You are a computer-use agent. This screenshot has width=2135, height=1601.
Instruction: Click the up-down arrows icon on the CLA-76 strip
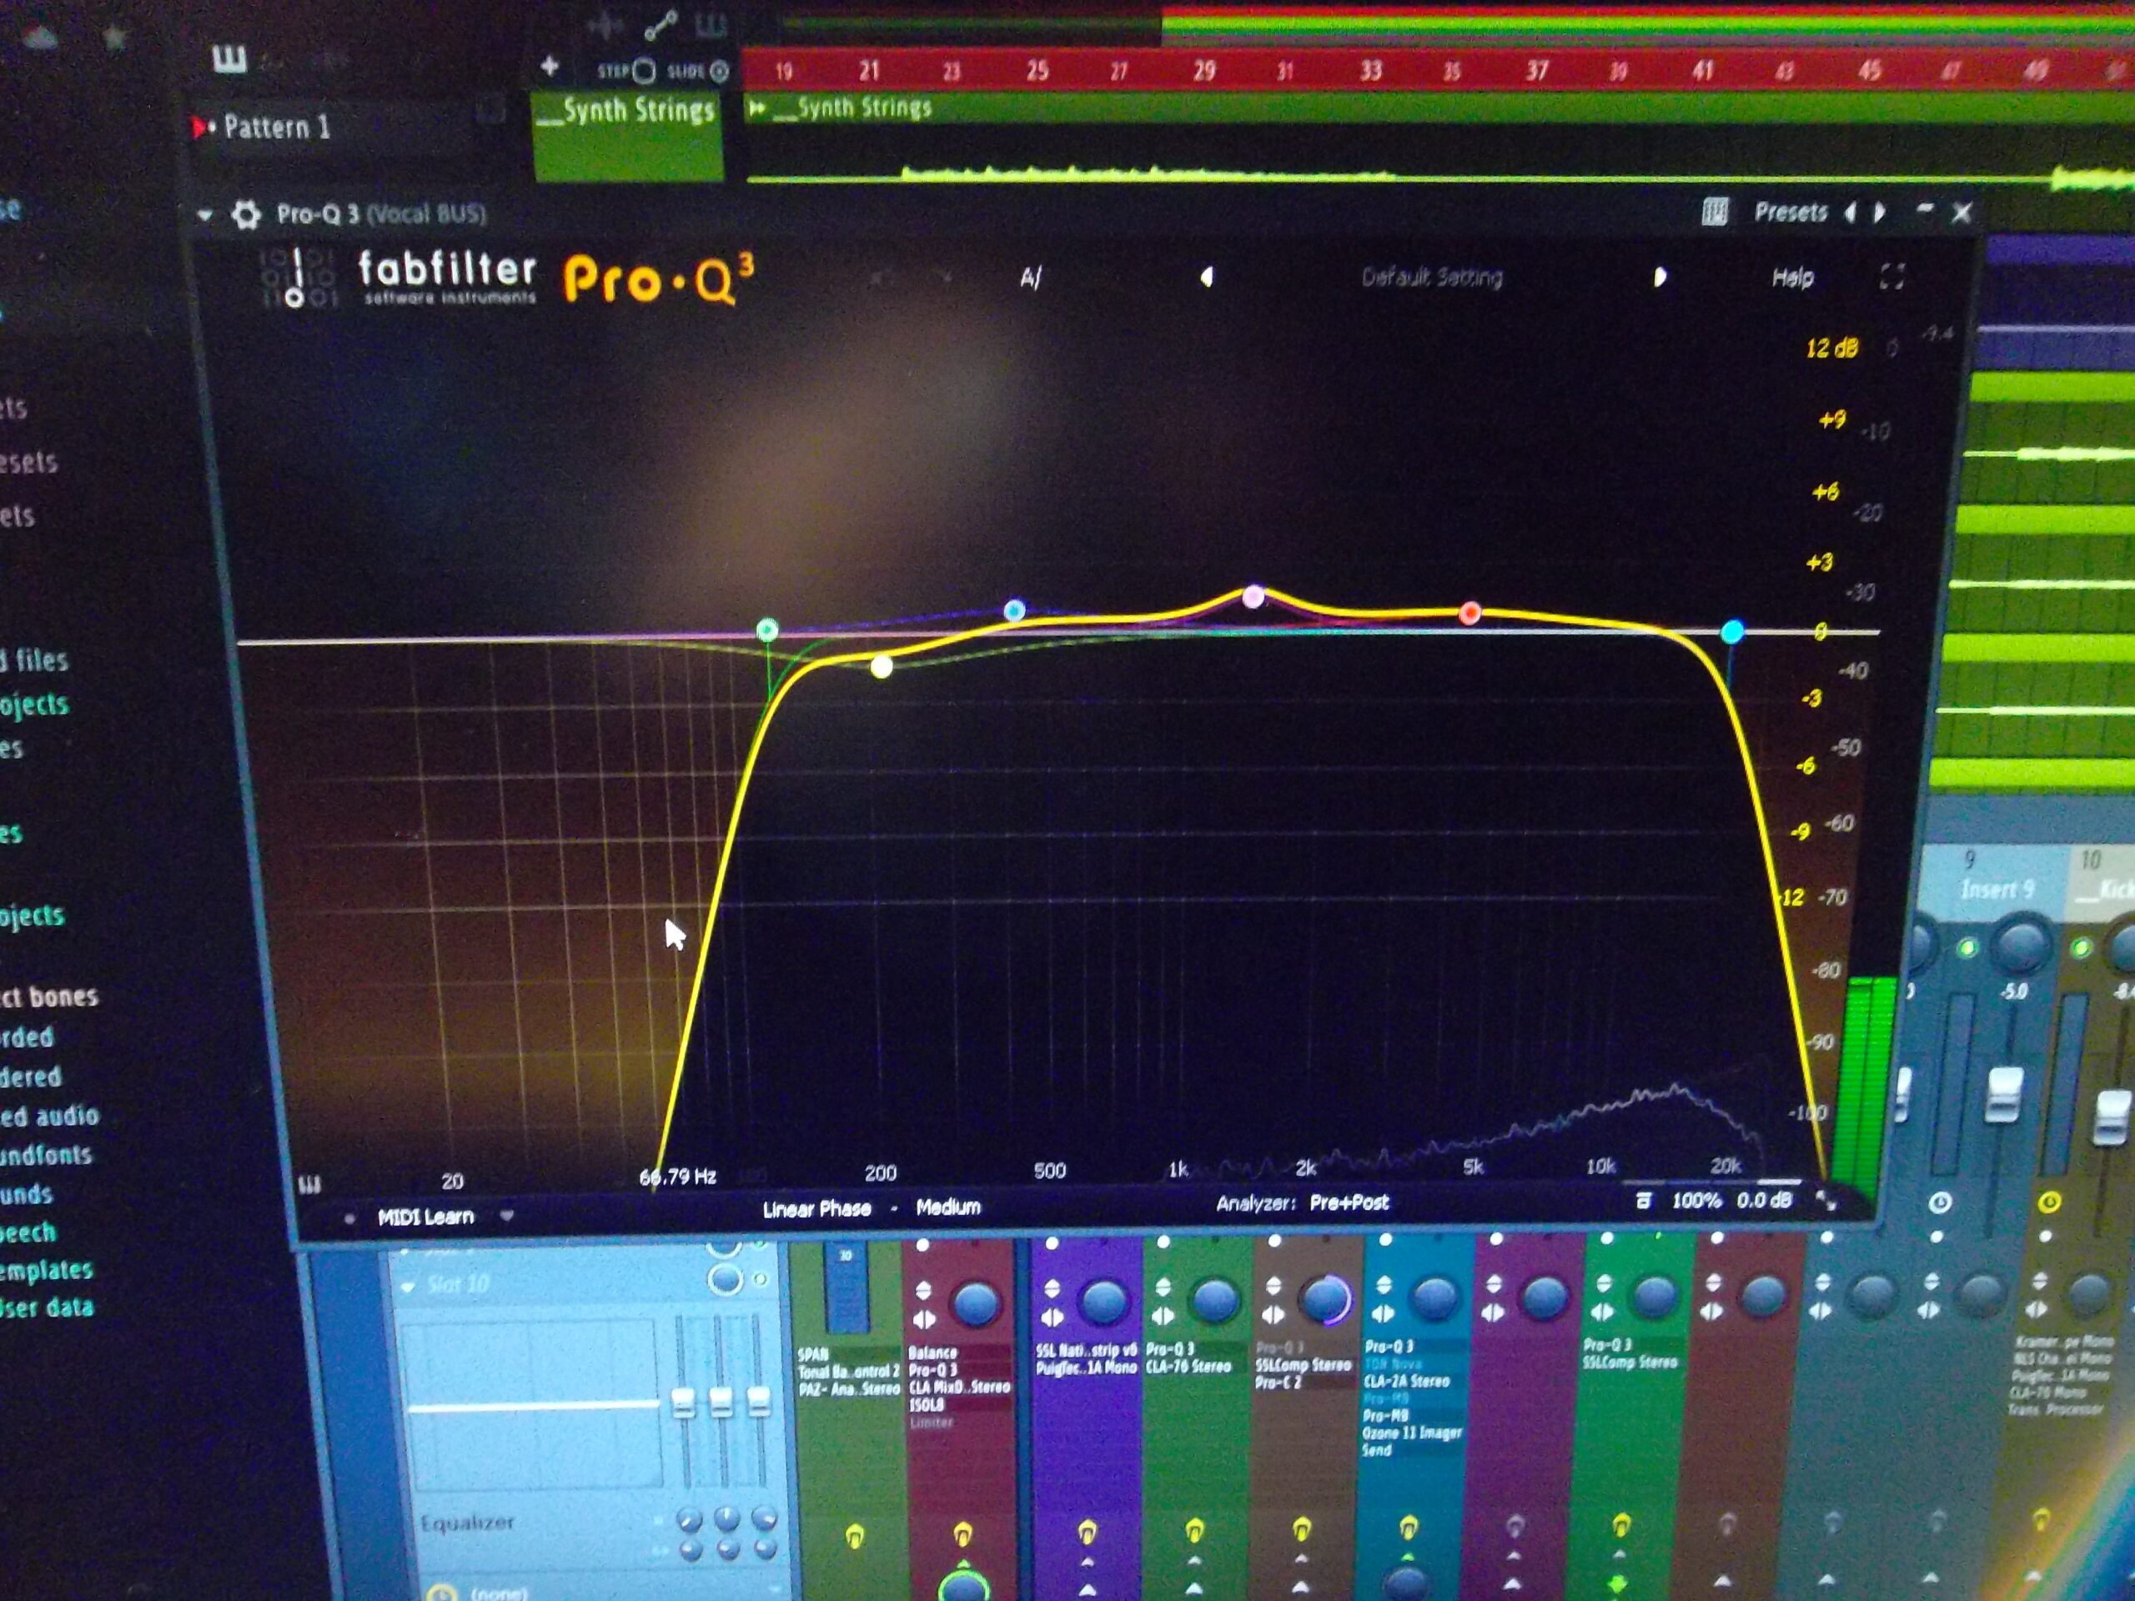[1162, 1286]
